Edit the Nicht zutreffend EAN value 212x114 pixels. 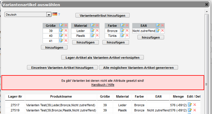(158, 31)
